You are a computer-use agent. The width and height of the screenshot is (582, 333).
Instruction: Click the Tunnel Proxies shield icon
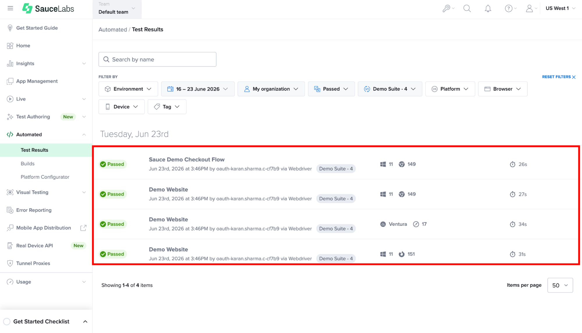point(10,263)
